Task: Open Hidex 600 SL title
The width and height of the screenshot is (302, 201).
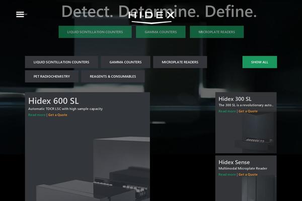Action: (53, 101)
